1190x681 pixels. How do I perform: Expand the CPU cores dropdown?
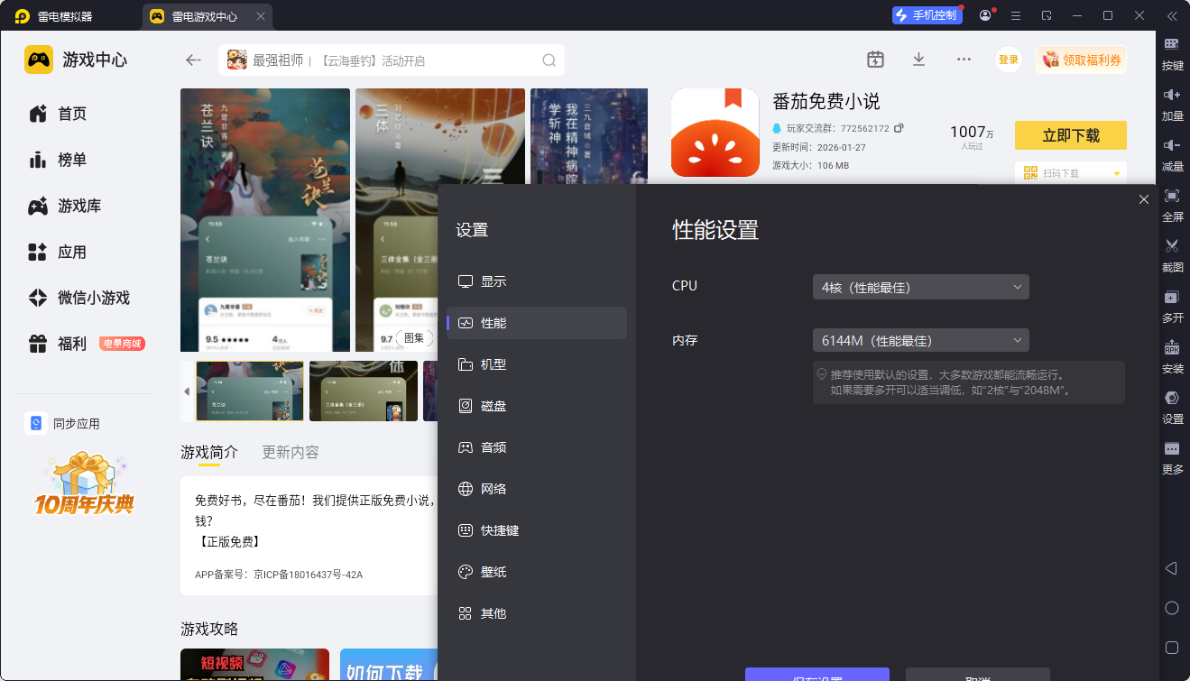(920, 288)
